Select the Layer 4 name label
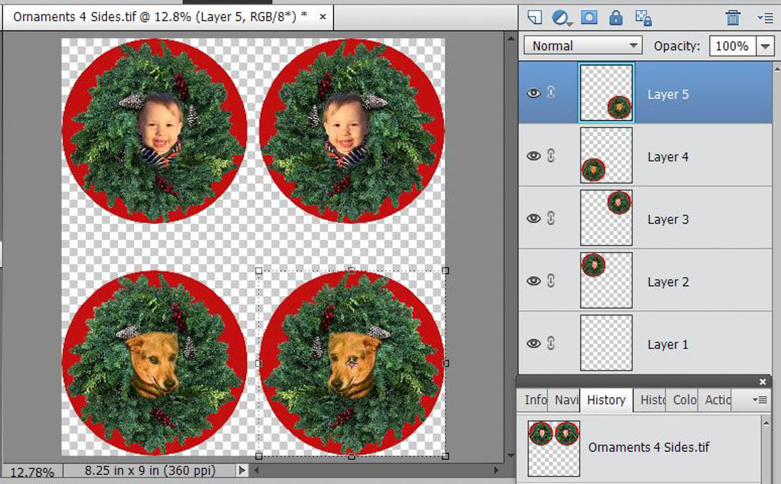The height and width of the screenshot is (484, 781). pyautogui.click(x=668, y=157)
